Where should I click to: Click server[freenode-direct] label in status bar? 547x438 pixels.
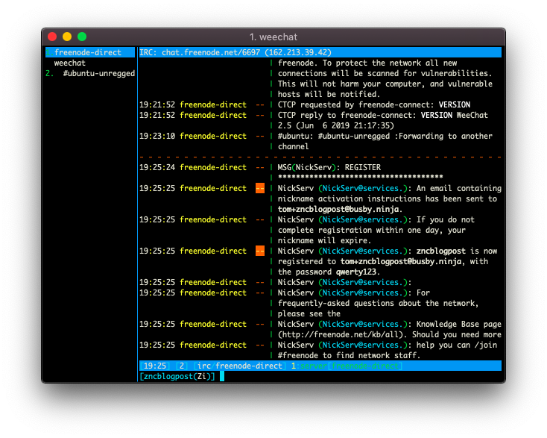[x=351, y=366]
